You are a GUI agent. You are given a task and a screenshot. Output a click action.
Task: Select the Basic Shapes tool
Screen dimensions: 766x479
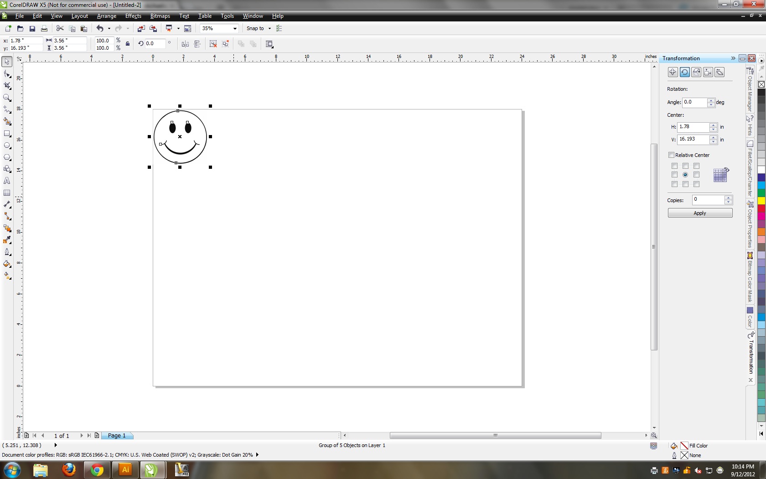(7, 169)
